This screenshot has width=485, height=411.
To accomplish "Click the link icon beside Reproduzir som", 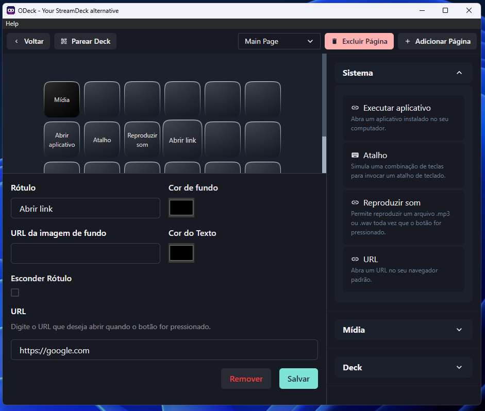I will point(355,202).
